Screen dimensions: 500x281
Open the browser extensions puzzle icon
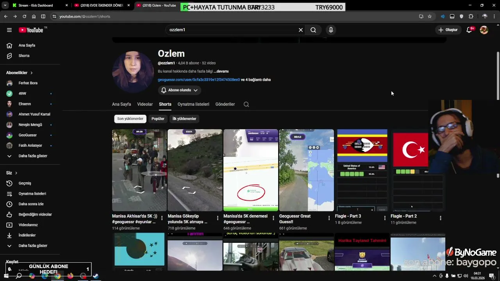471,16
